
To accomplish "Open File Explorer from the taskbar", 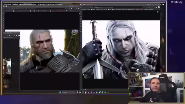I will tap(80, 92).
